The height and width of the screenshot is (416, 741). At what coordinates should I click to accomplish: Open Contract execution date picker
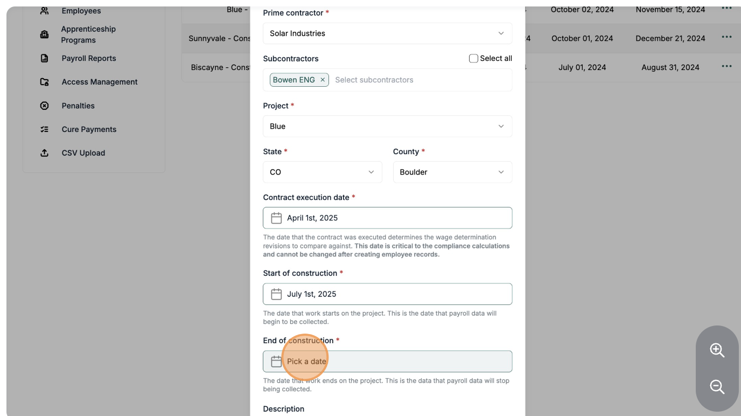(387, 218)
